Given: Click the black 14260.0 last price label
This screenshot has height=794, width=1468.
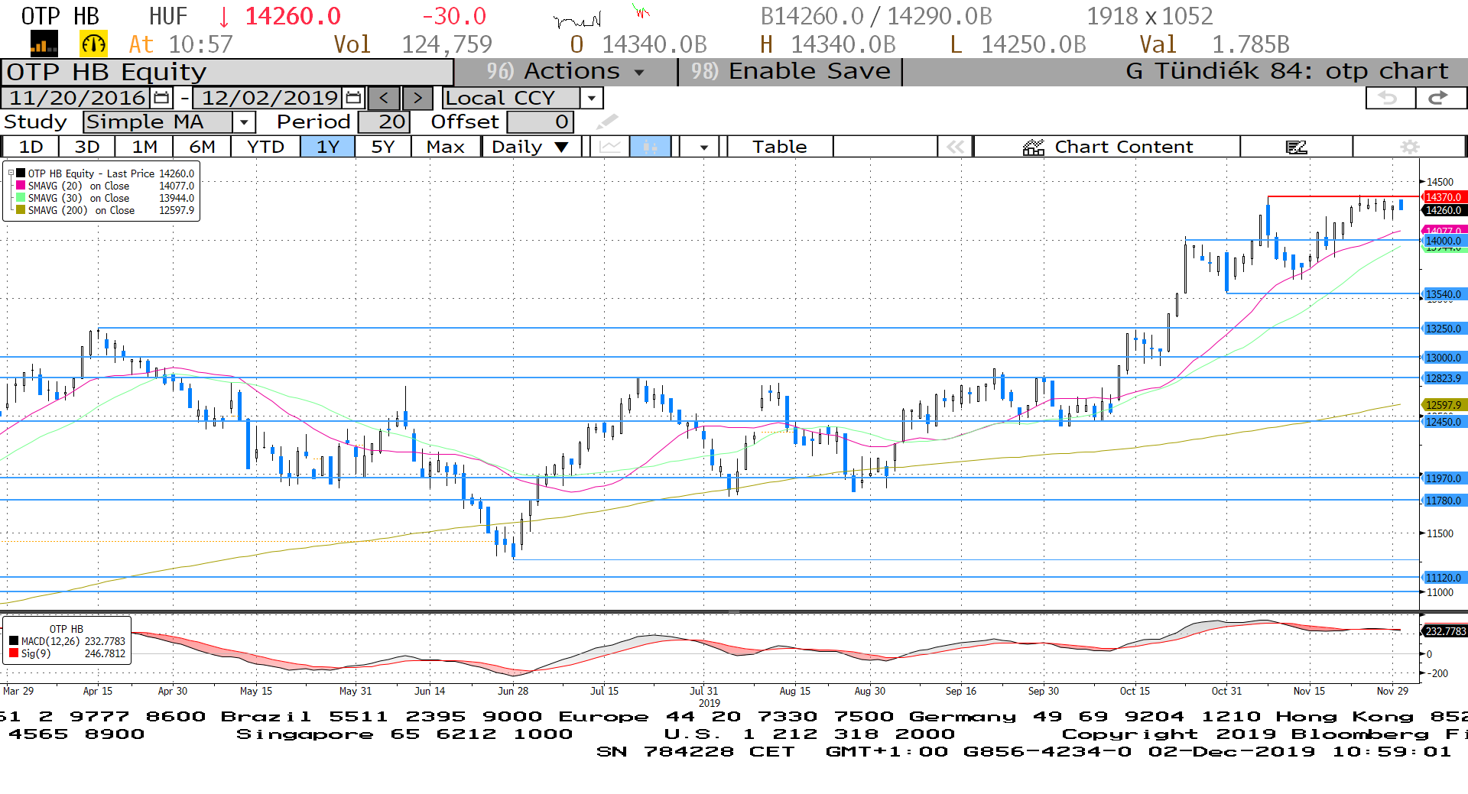Looking at the screenshot, I should click(1444, 210).
